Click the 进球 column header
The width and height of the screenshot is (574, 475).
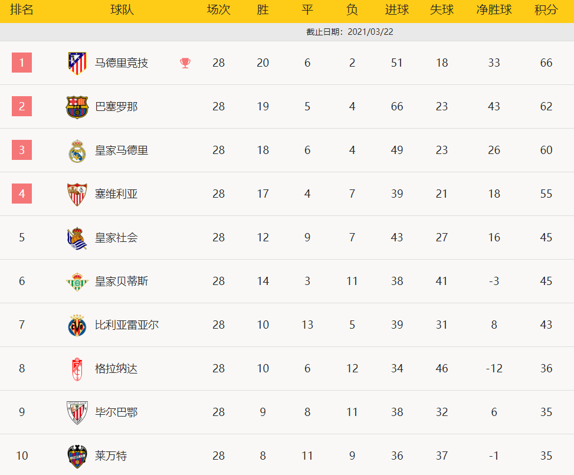point(397,10)
